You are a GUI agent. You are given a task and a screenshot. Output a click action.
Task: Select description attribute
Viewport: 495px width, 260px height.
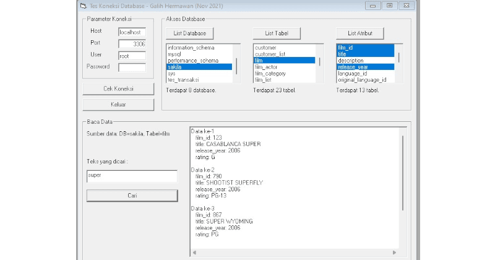click(x=366, y=61)
